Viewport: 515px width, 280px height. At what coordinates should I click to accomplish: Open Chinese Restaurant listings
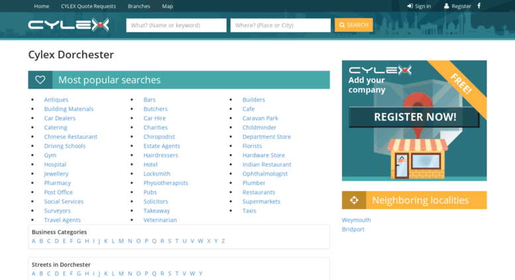[71, 137]
